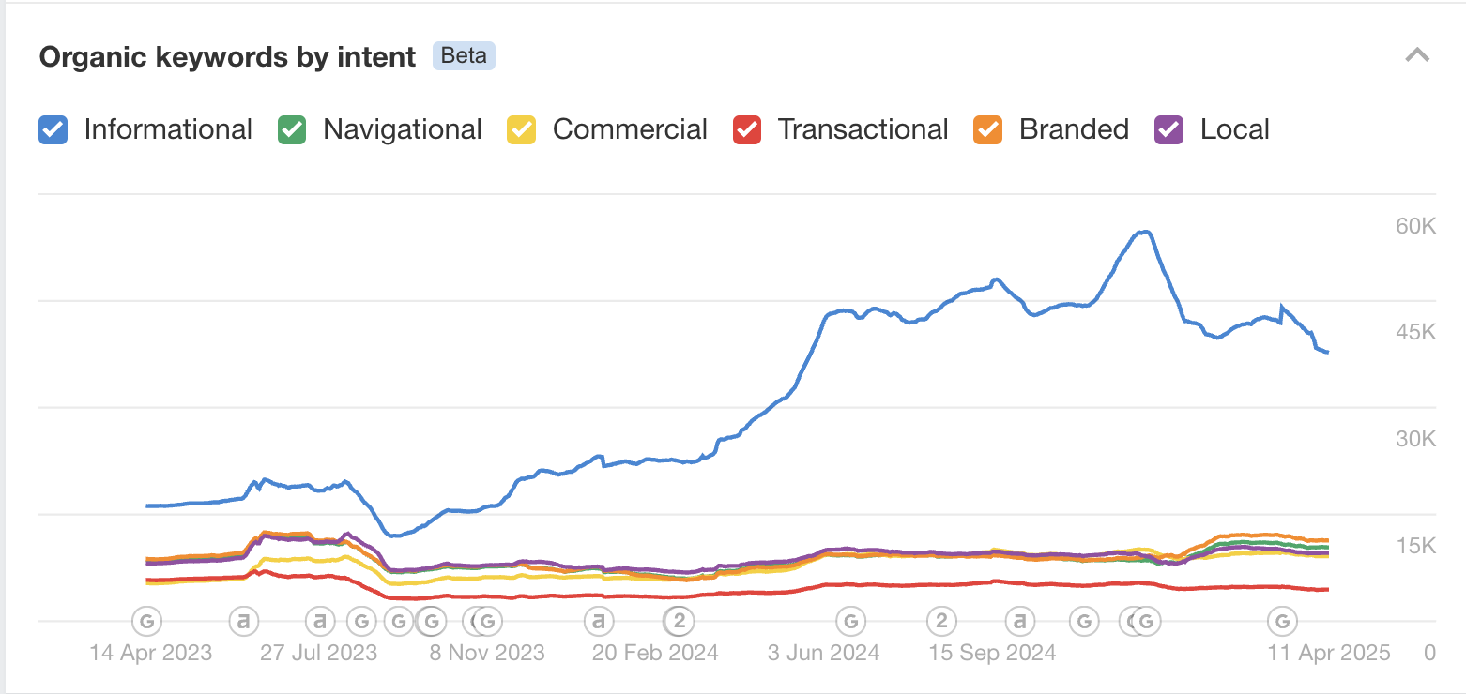
Task: Click 'a' marker directly above 27 Jul 2023
Action: coord(320,620)
